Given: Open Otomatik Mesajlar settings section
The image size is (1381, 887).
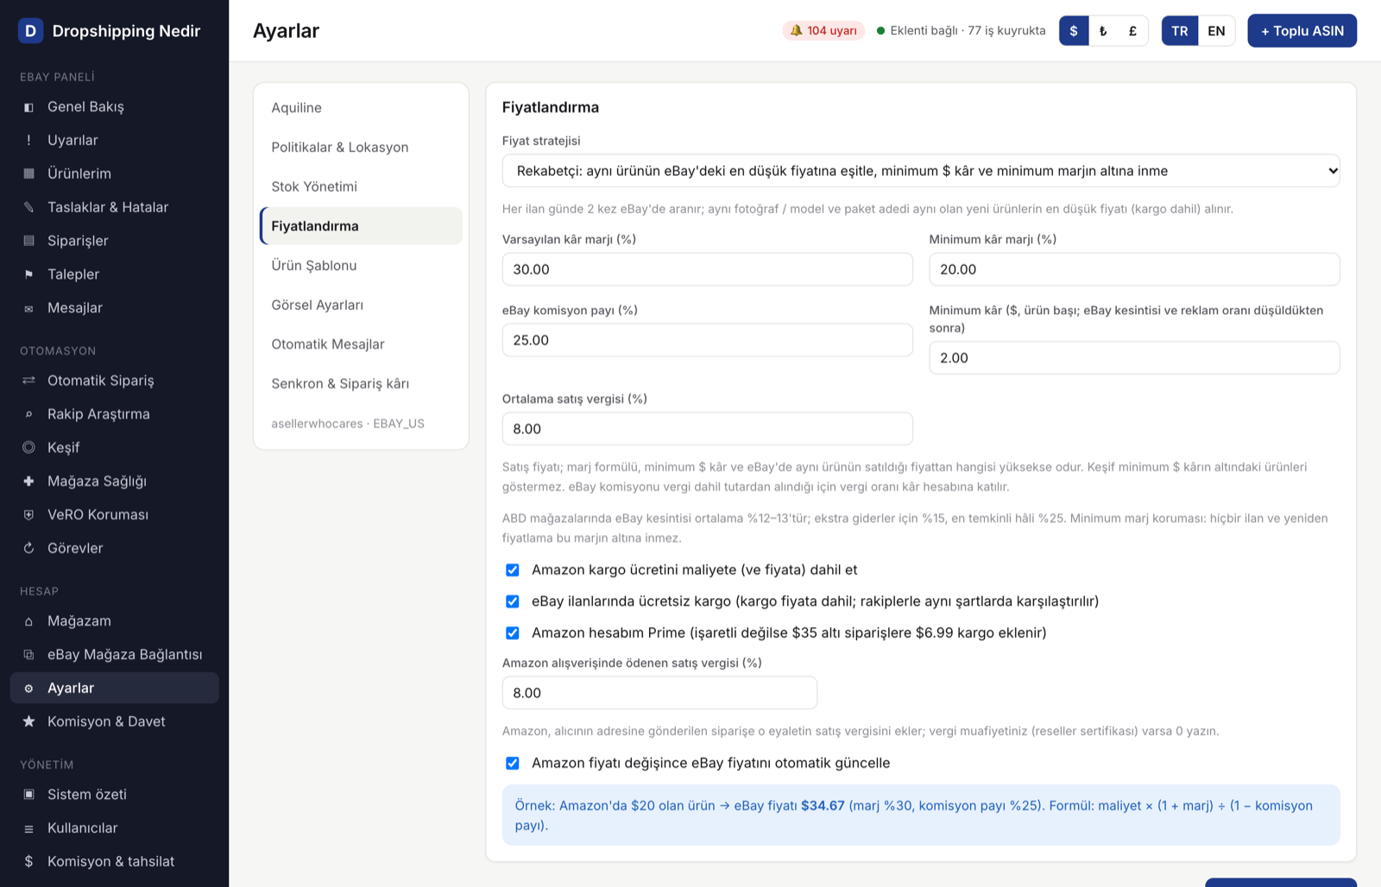Looking at the screenshot, I should (361, 344).
